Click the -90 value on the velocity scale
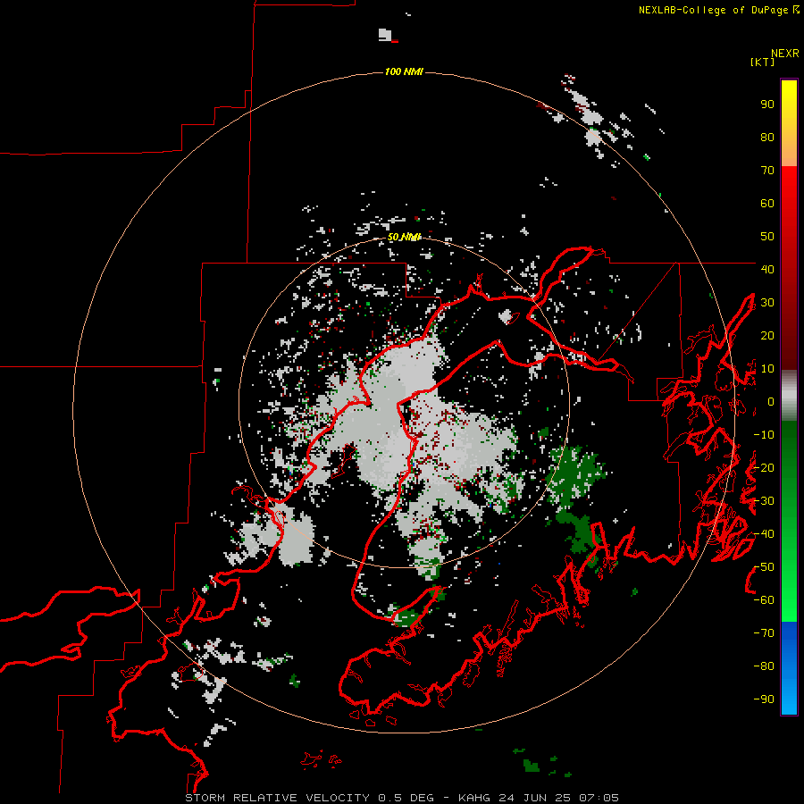Screen dimensions: 804x804 pyautogui.click(x=764, y=699)
